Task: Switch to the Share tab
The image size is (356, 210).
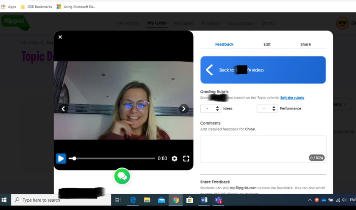Action: tap(306, 44)
